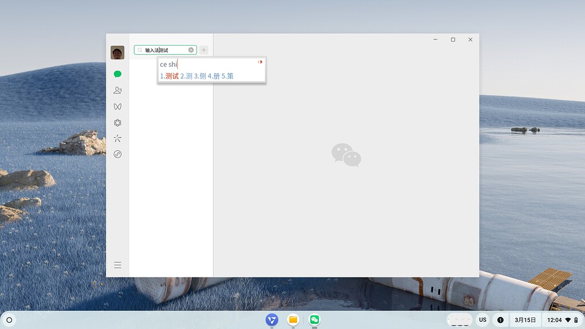Viewport: 585px width, 329px height.
Task: Click the + button to start new chat
Action: tap(203, 50)
